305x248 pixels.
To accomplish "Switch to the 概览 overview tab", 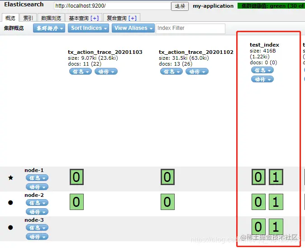I will 10,18.
